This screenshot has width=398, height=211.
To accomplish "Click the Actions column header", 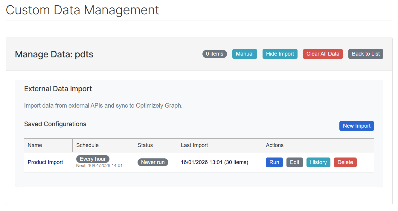I will click(x=275, y=145).
